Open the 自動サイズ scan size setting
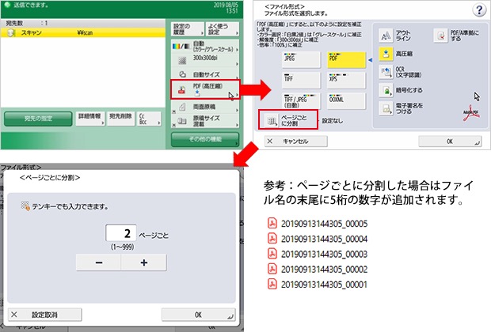Image resolution: width=491 pixels, height=332 pixels. click(x=204, y=74)
